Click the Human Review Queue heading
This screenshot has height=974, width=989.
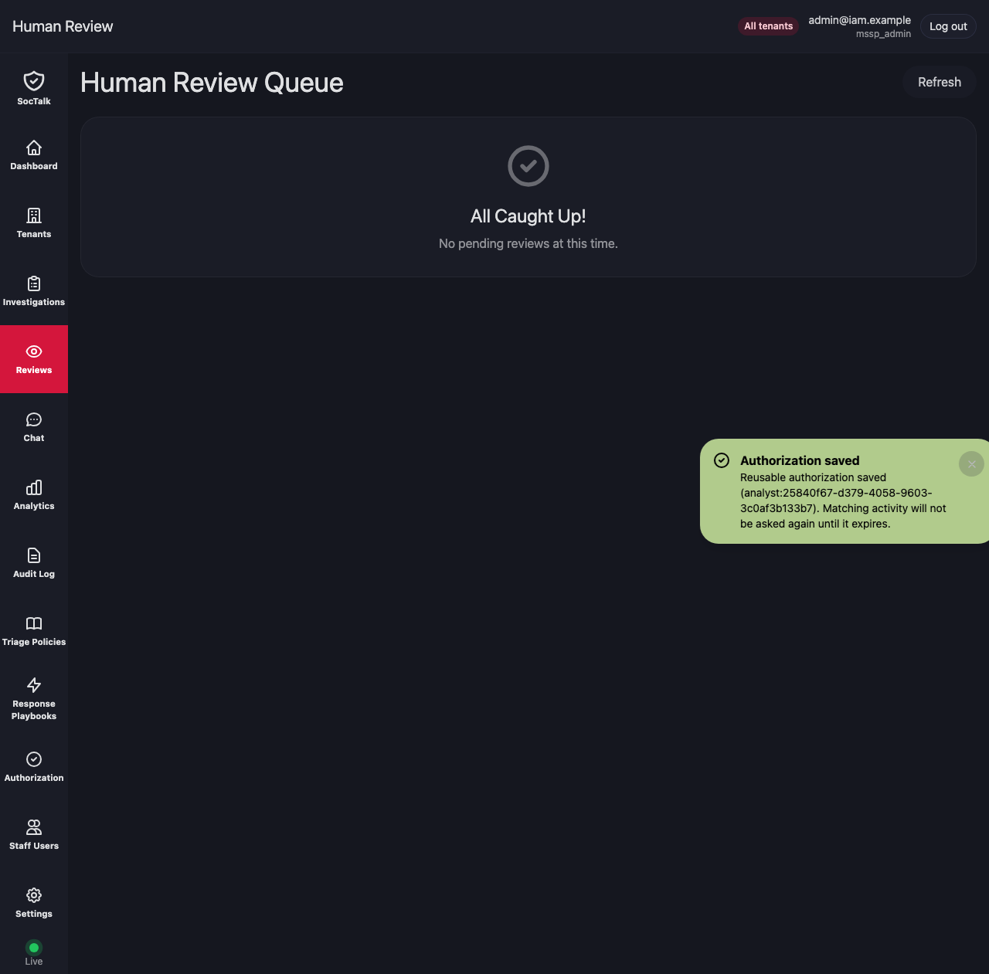point(212,83)
